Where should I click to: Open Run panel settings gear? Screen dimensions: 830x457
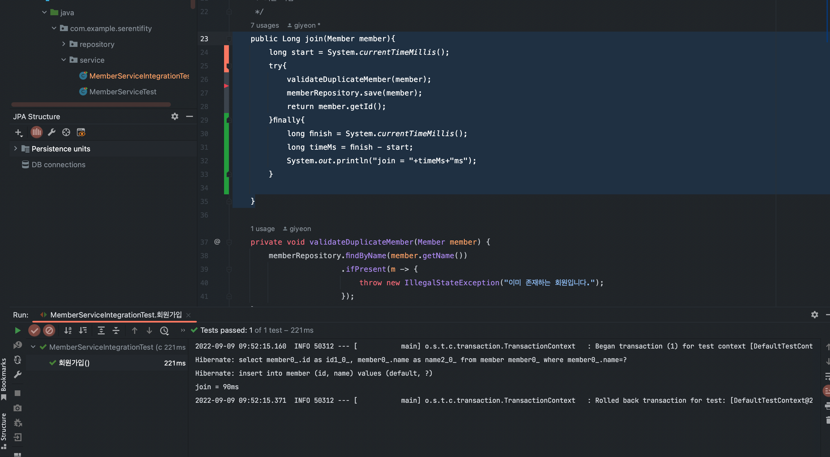[814, 315]
